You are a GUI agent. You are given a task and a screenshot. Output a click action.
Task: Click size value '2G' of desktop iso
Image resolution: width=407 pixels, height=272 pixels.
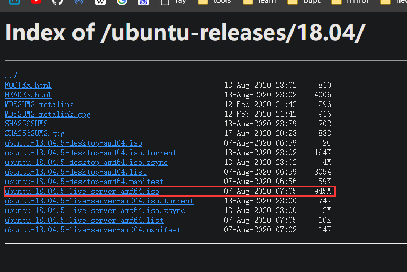click(327, 143)
